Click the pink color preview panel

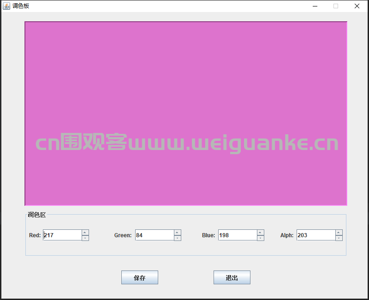186,114
